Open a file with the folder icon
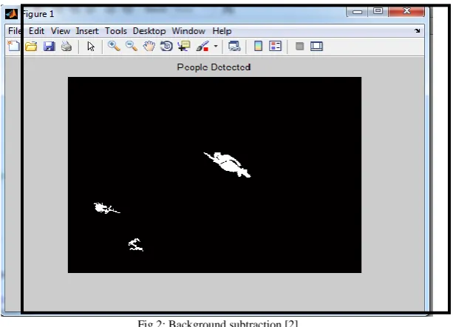The image size is (453, 327). [x=31, y=47]
